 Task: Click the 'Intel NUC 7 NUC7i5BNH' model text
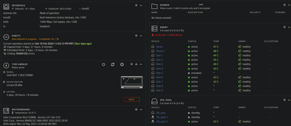tap(20, 75)
